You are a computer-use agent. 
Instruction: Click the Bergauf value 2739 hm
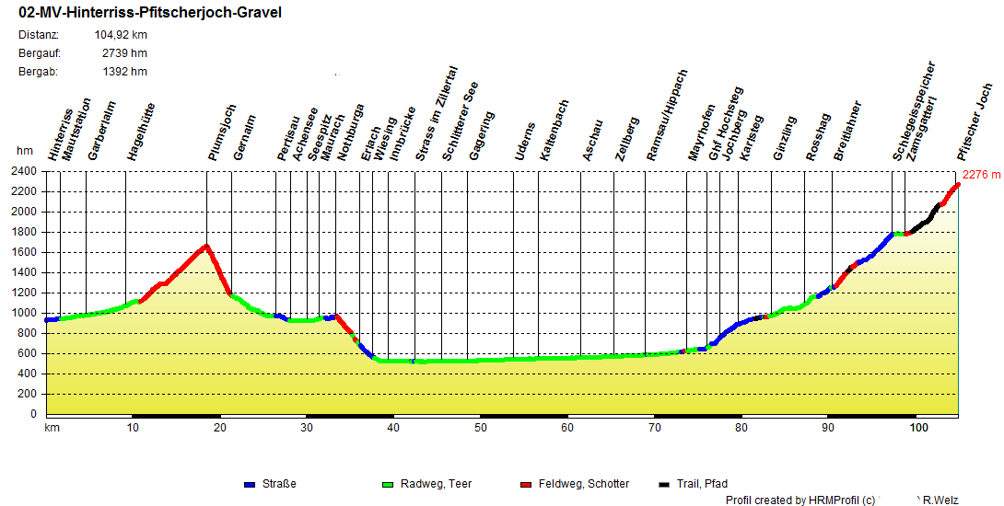point(124,53)
